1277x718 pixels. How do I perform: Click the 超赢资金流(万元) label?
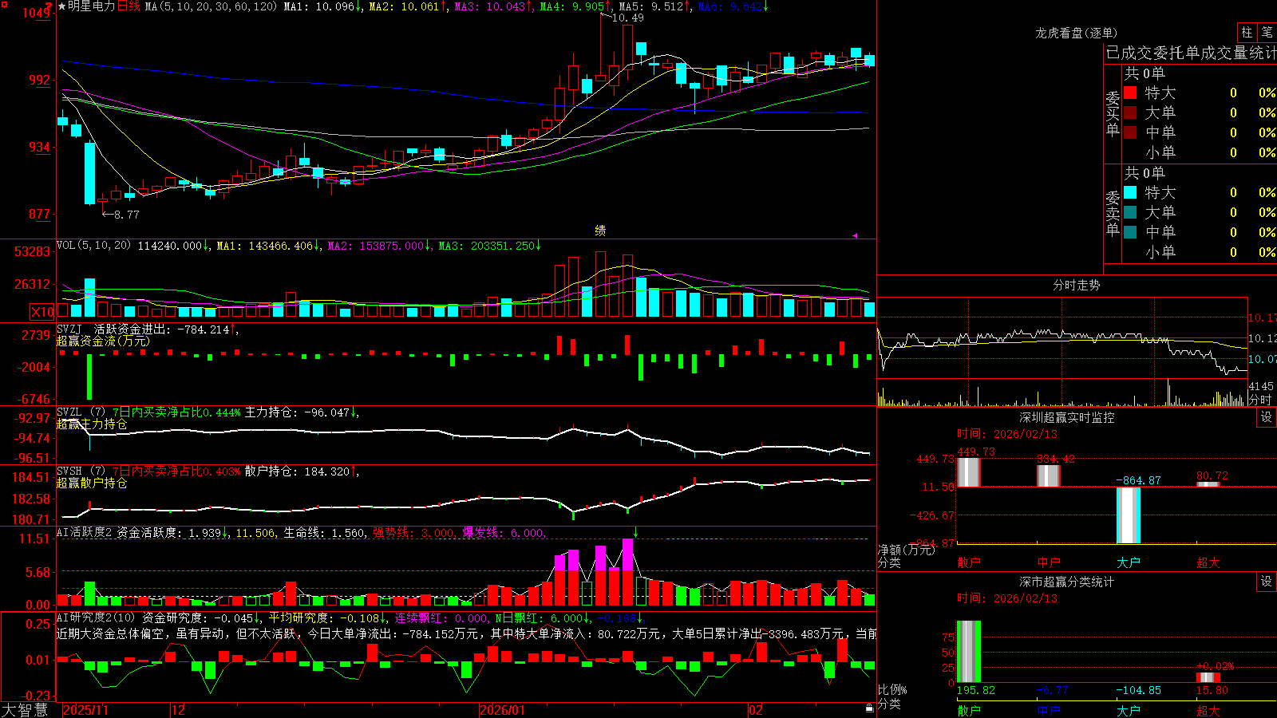tap(103, 341)
